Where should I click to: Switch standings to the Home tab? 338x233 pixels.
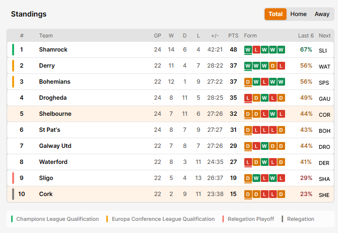[x=298, y=14]
